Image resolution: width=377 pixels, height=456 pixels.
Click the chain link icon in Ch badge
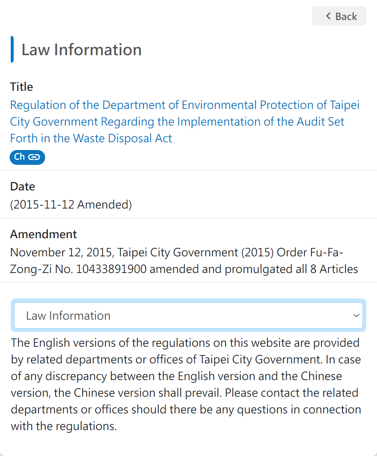pos(34,157)
